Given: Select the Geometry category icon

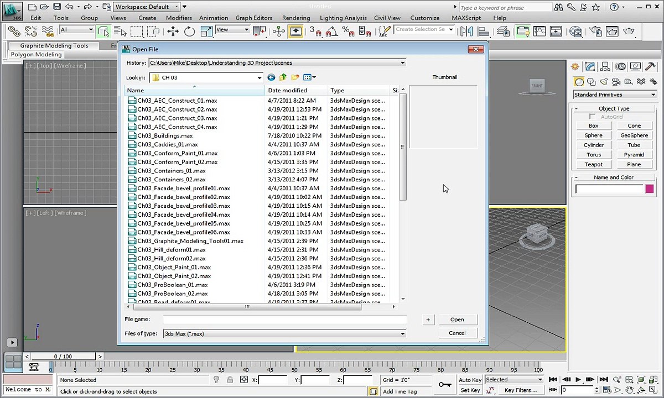Looking at the screenshot, I should (x=579, y=82).
